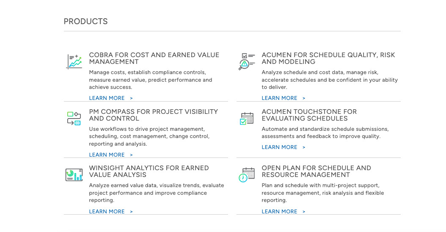Click the 'Manage costs, establish compliance controls' paragraph

(x=151, y=80)
